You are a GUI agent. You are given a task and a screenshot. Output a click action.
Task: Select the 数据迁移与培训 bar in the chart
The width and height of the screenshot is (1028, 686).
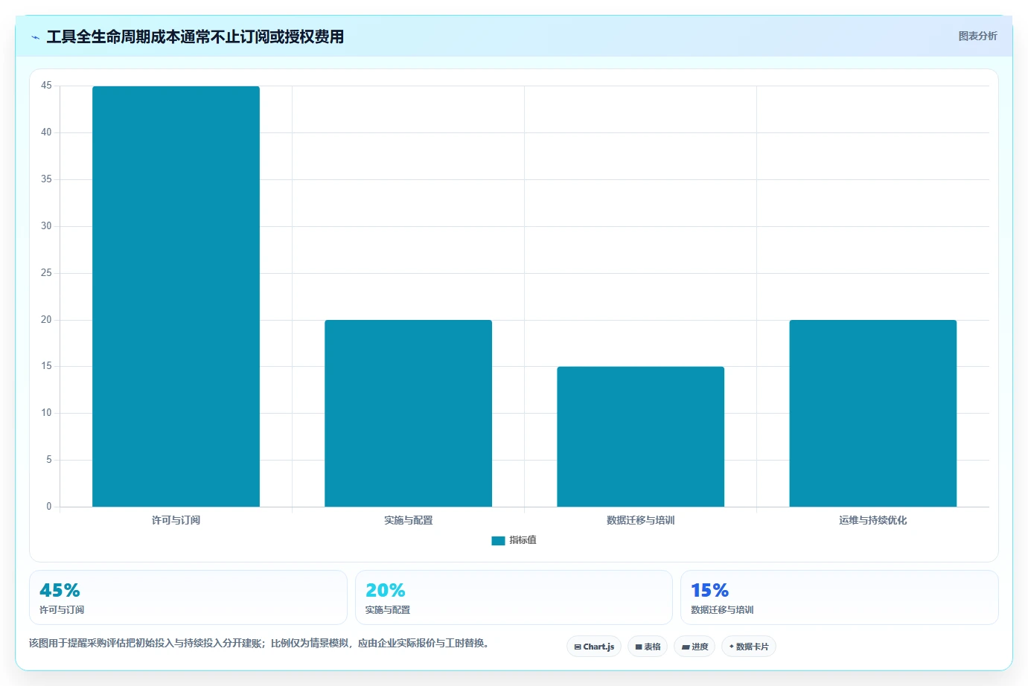pos(640,437)
